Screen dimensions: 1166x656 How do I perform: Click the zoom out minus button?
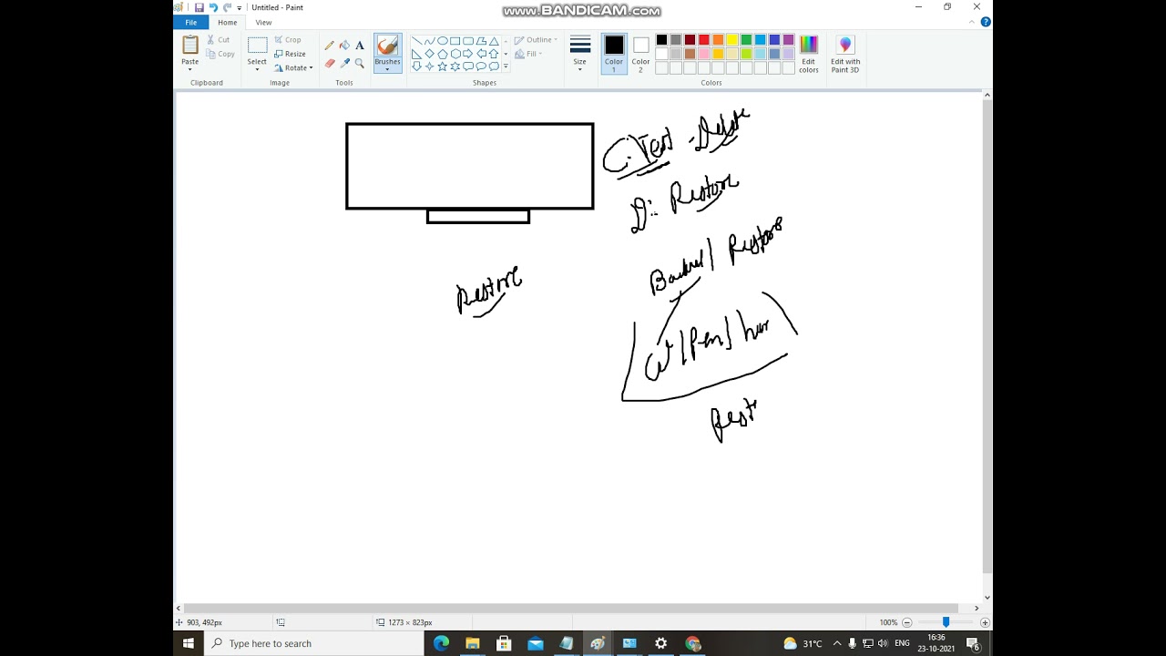906,622
